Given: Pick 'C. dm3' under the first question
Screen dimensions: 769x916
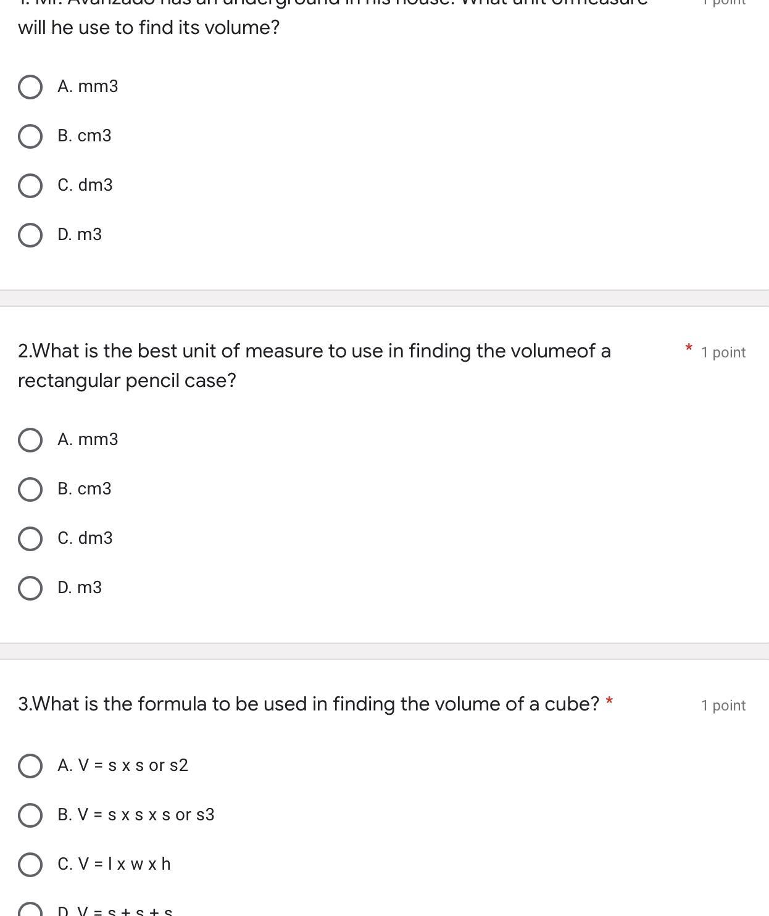Looking at the screenshot, I should point(30,186).
